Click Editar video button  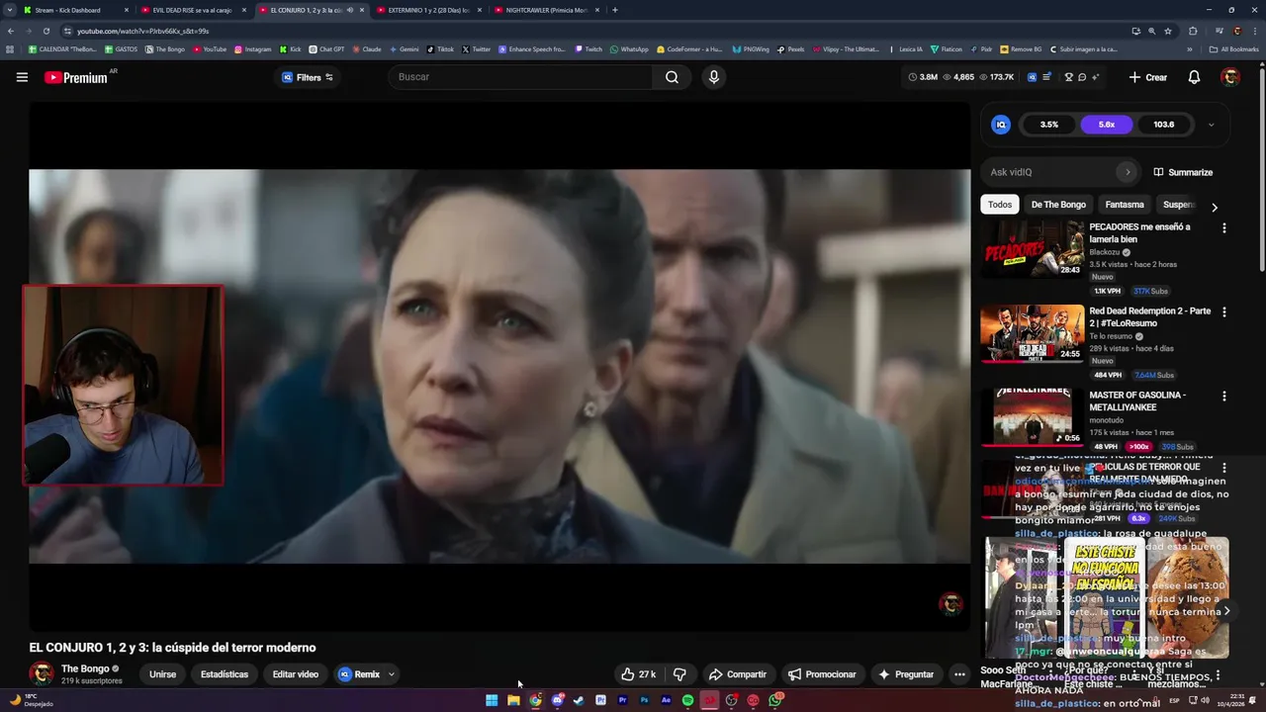click(x=296, y=674)
